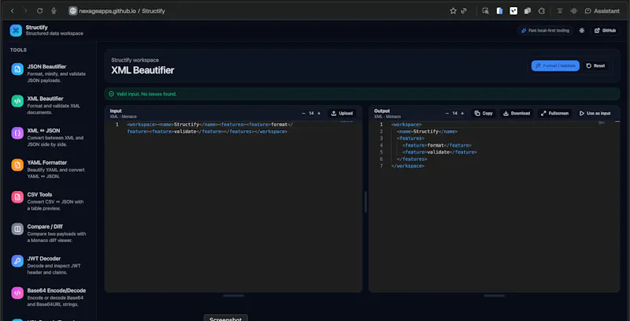Screen dimensions: 630x321
Task: Click the address bar URL
Action: (x=122, y=11)
